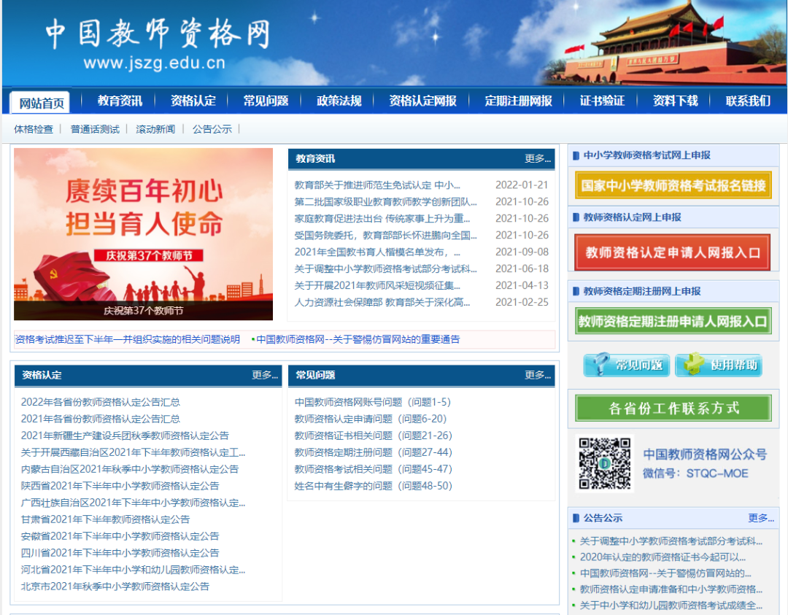788x615 pixels.
Task: Open 北京市2021年秋季中小学教师资格认定公告
Action: 115,587
